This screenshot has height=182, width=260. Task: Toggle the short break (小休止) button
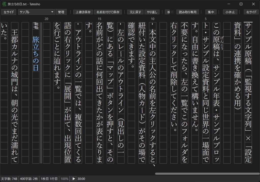tap(230, 12)
